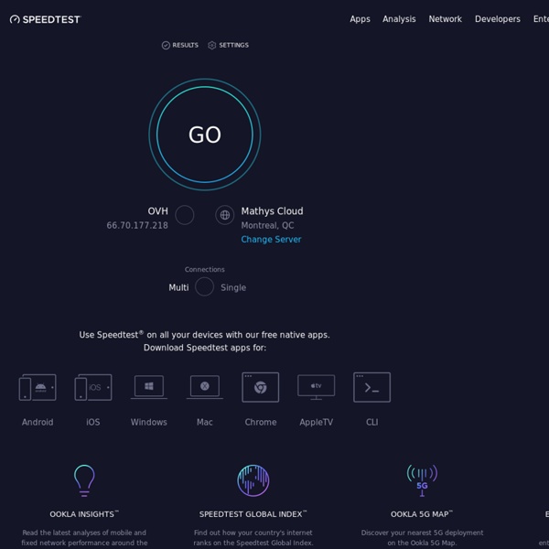Click the circle icon next to OVH
Image resolution: width=549 pixels, height=549 pixels.
pos(185,215)
